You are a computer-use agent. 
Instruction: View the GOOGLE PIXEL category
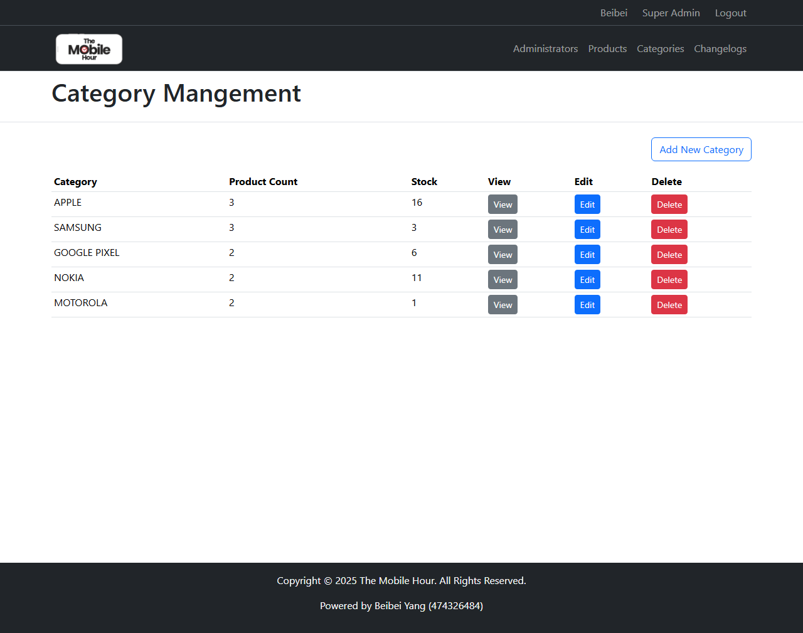coord(503,255)
